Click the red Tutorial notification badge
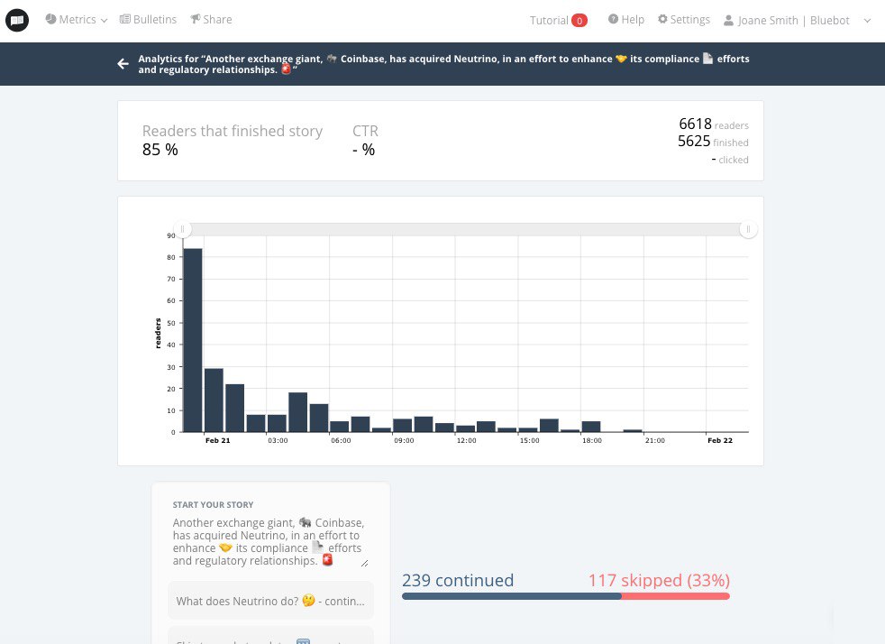 [579, 21]
